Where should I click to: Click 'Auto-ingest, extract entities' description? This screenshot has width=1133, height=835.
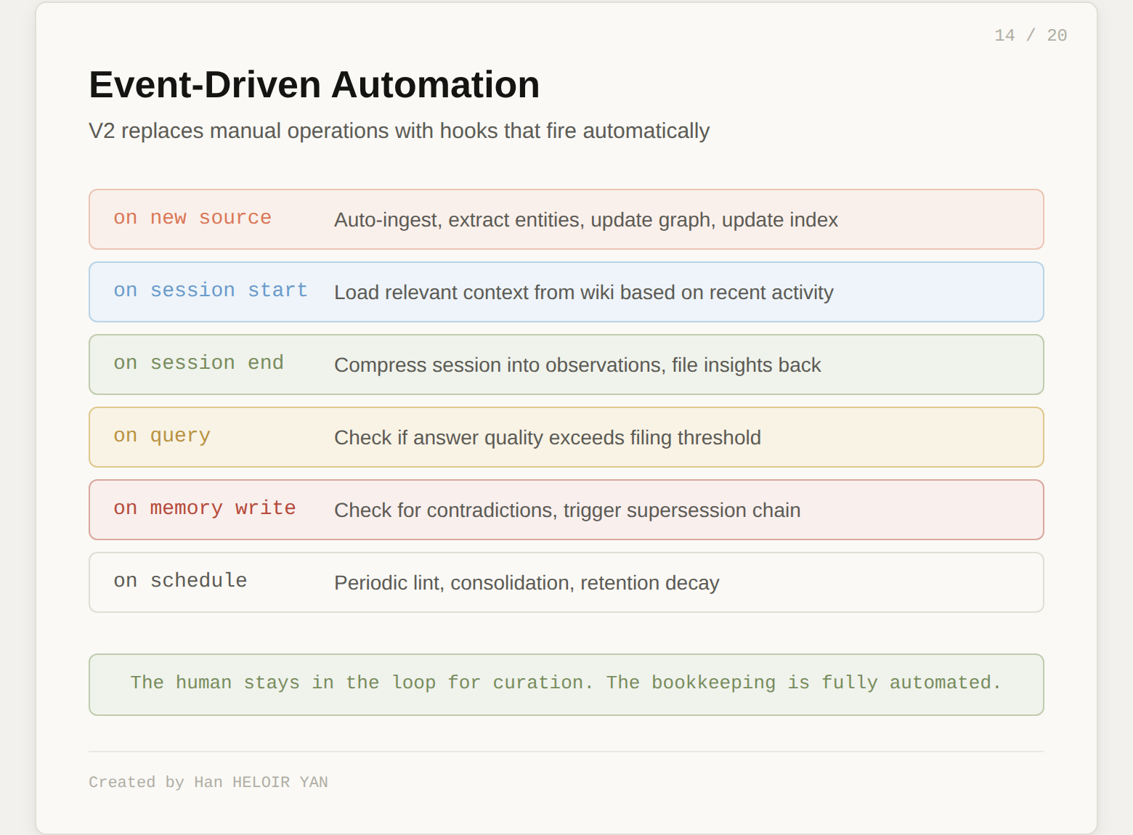click(586, 220)
